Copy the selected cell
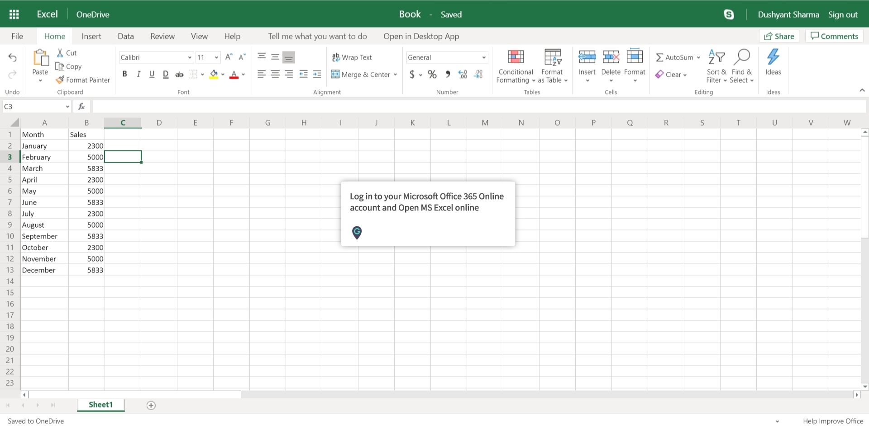Image resolution: width=869 pixels, height=426 pixels. [68, 66]
